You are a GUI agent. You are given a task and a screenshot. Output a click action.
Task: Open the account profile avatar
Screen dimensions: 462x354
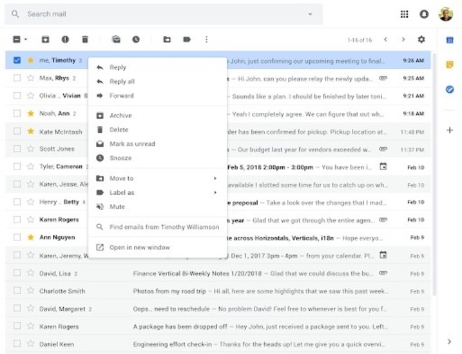point(445,14)
